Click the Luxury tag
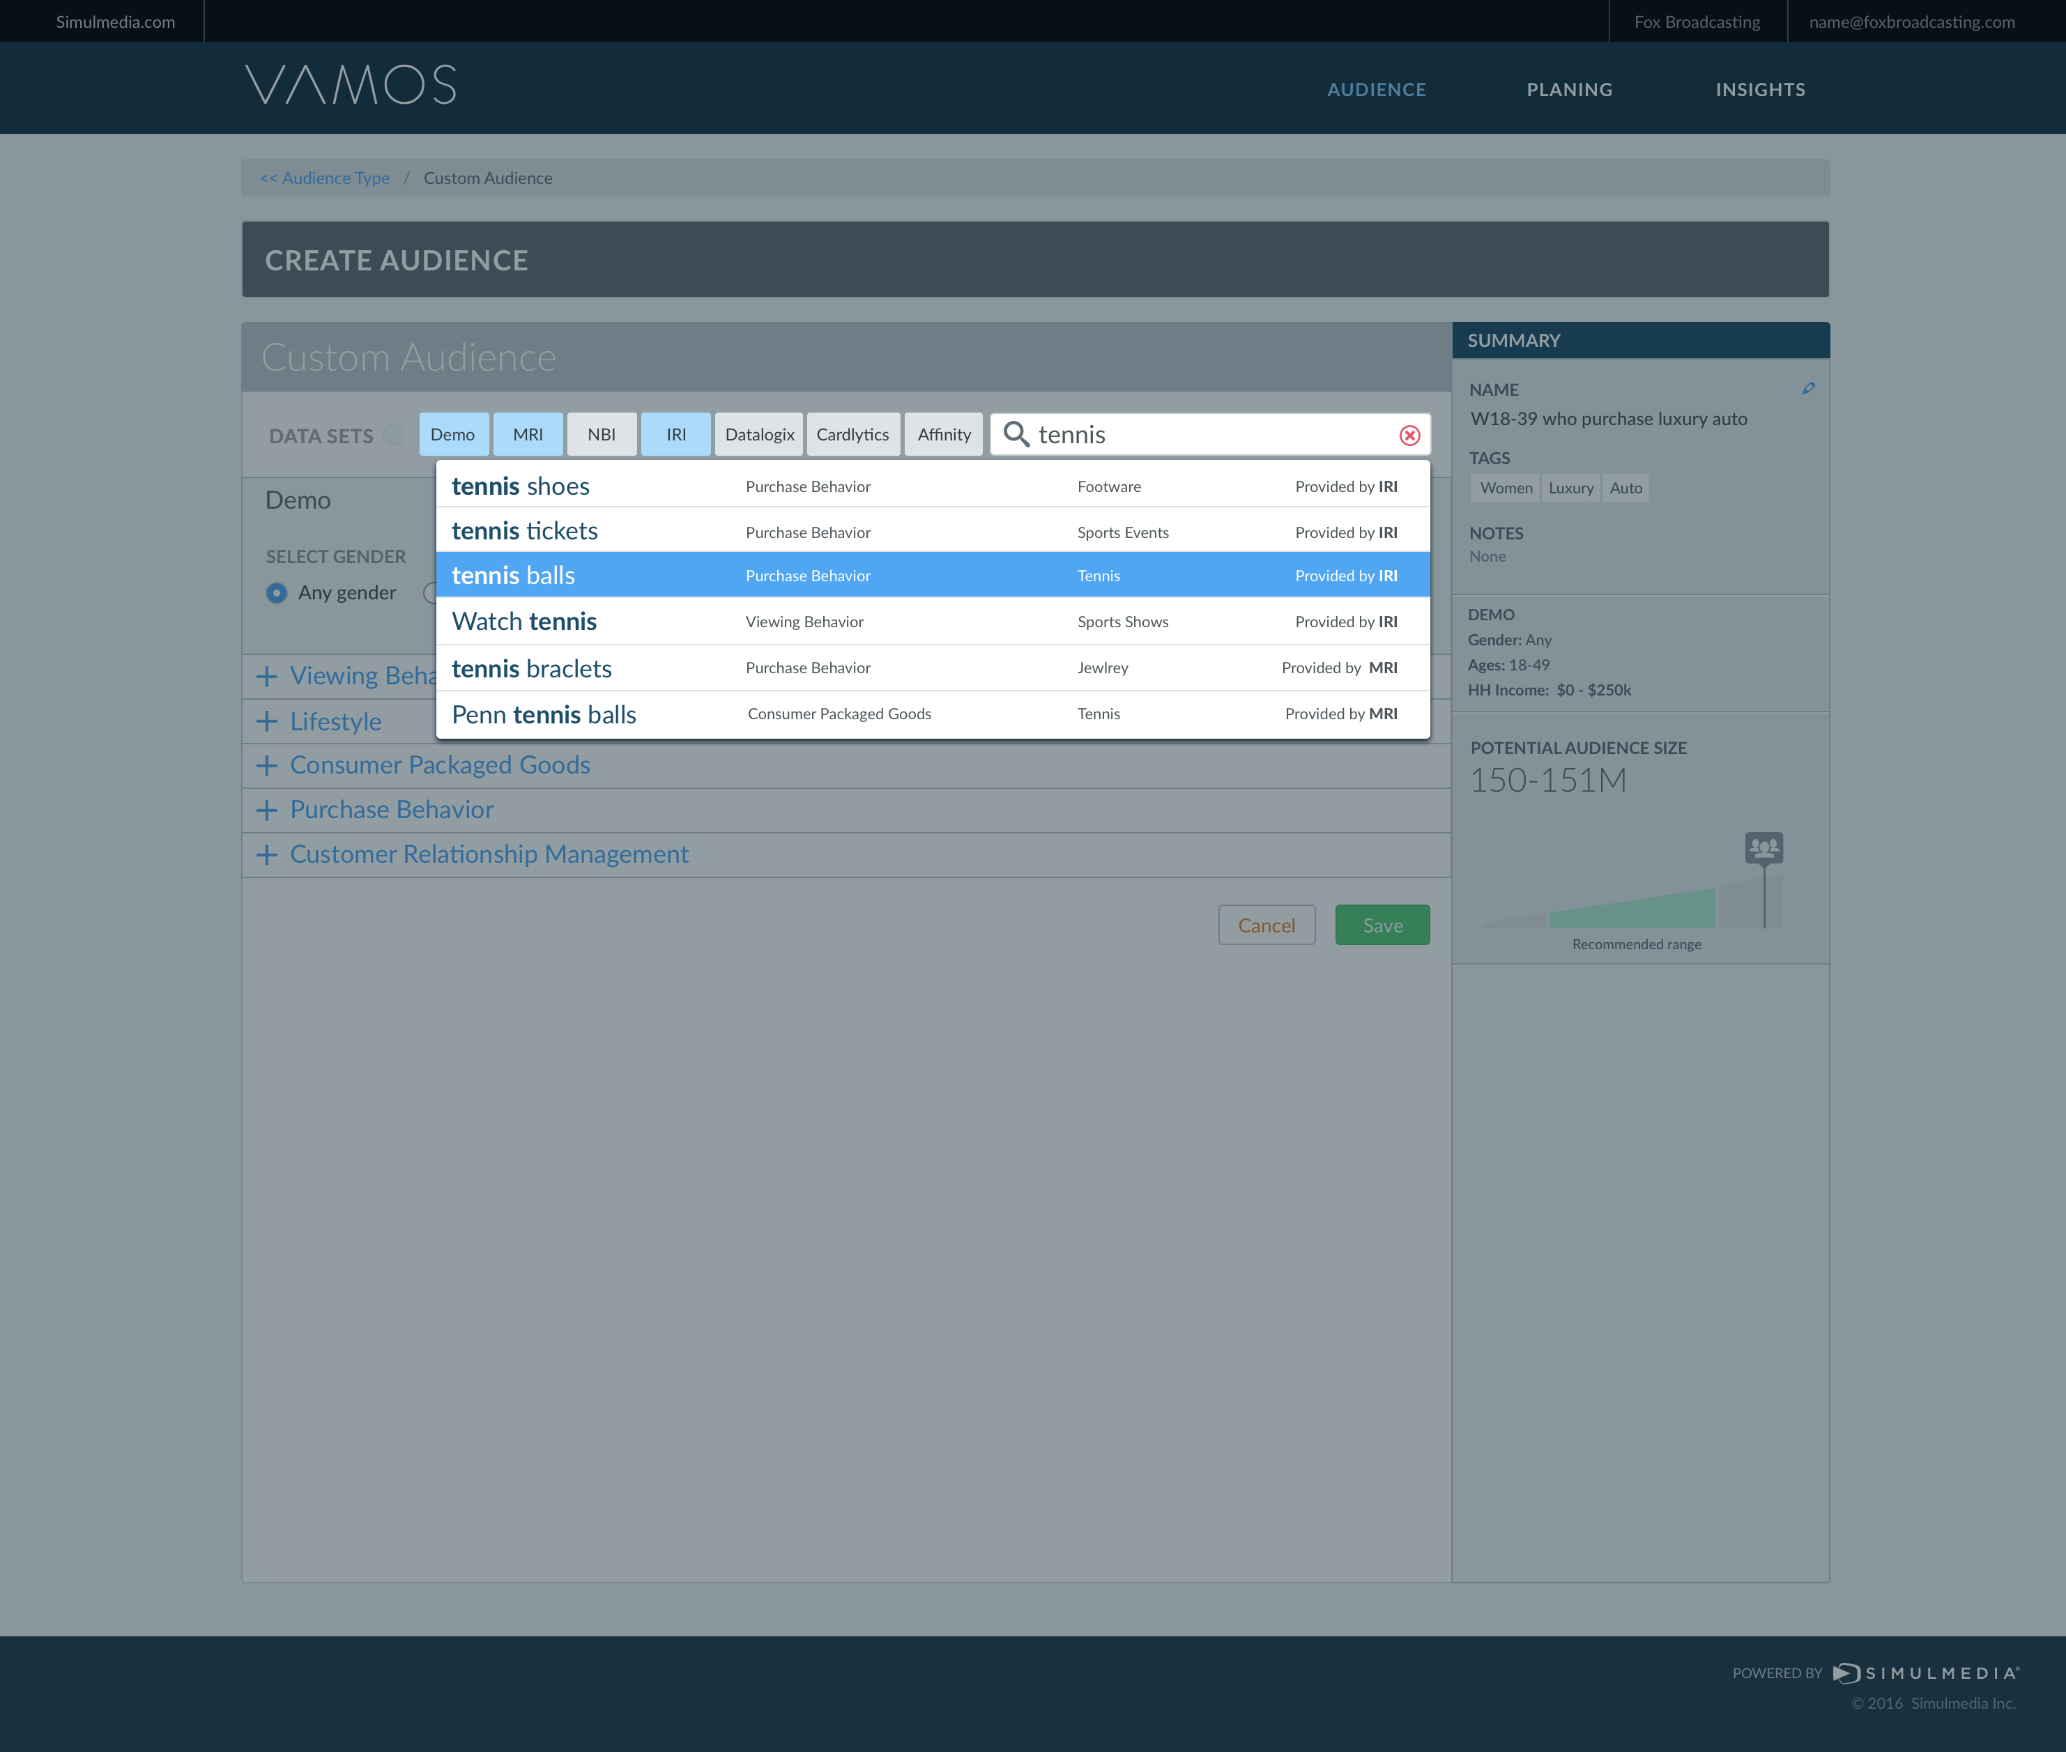2066x1752 pixels. coord(1571,488)
